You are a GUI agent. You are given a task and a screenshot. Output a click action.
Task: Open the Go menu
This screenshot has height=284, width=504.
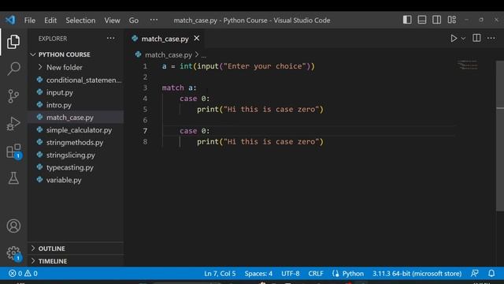pos(133,21)
